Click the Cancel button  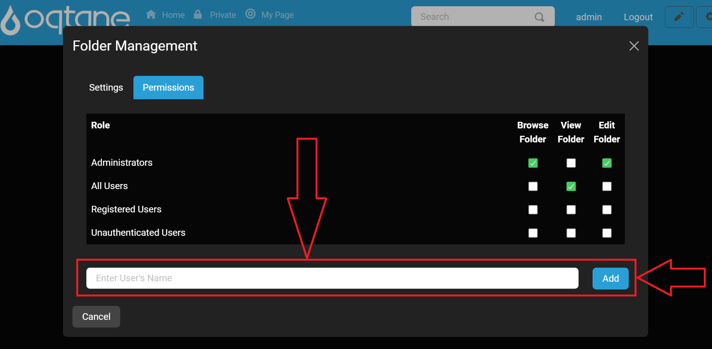(96, 317)
